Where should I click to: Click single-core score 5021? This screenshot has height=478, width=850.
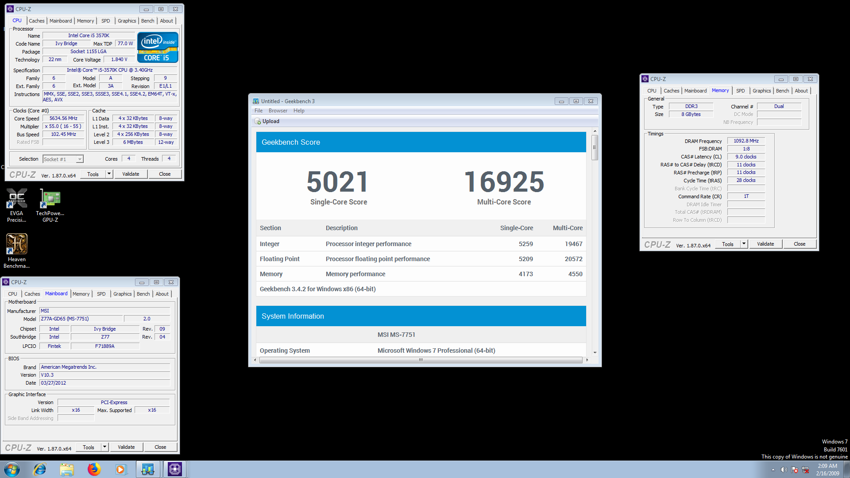338,182
